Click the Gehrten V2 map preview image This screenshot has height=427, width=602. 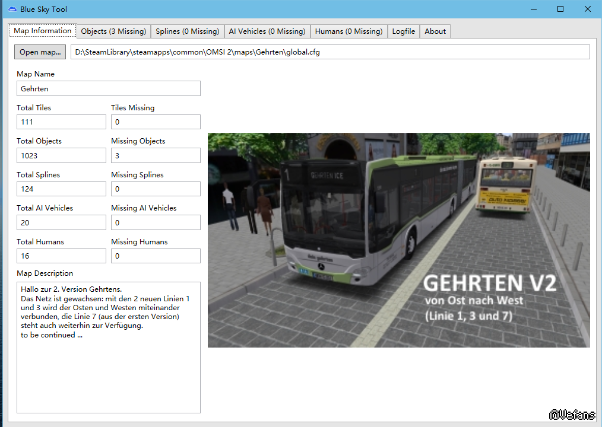pyautogui.click(x=398, y=240)
